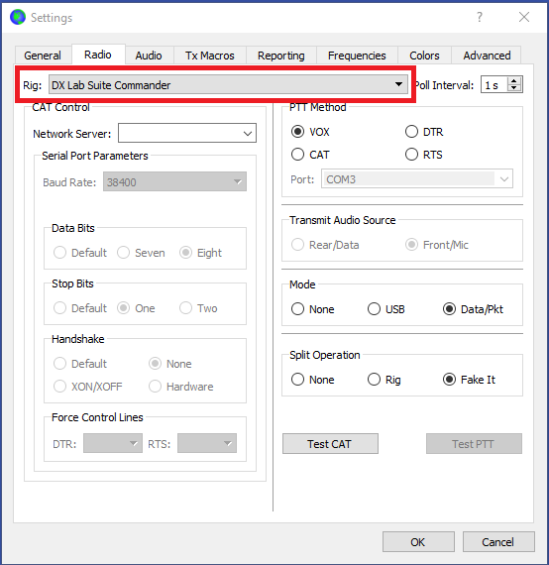Click the Test CAT button
This screenshot has width=549, height=565.
coord(330,443)
